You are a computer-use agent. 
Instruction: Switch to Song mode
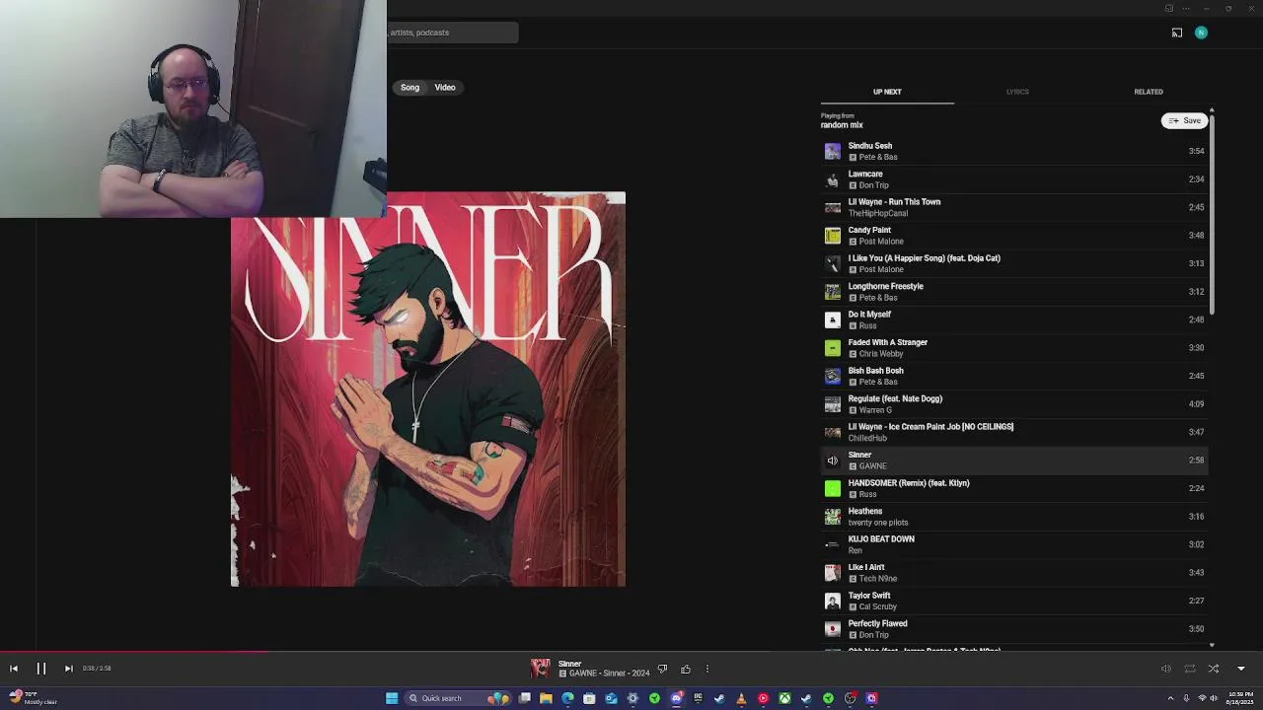(409, 88)
